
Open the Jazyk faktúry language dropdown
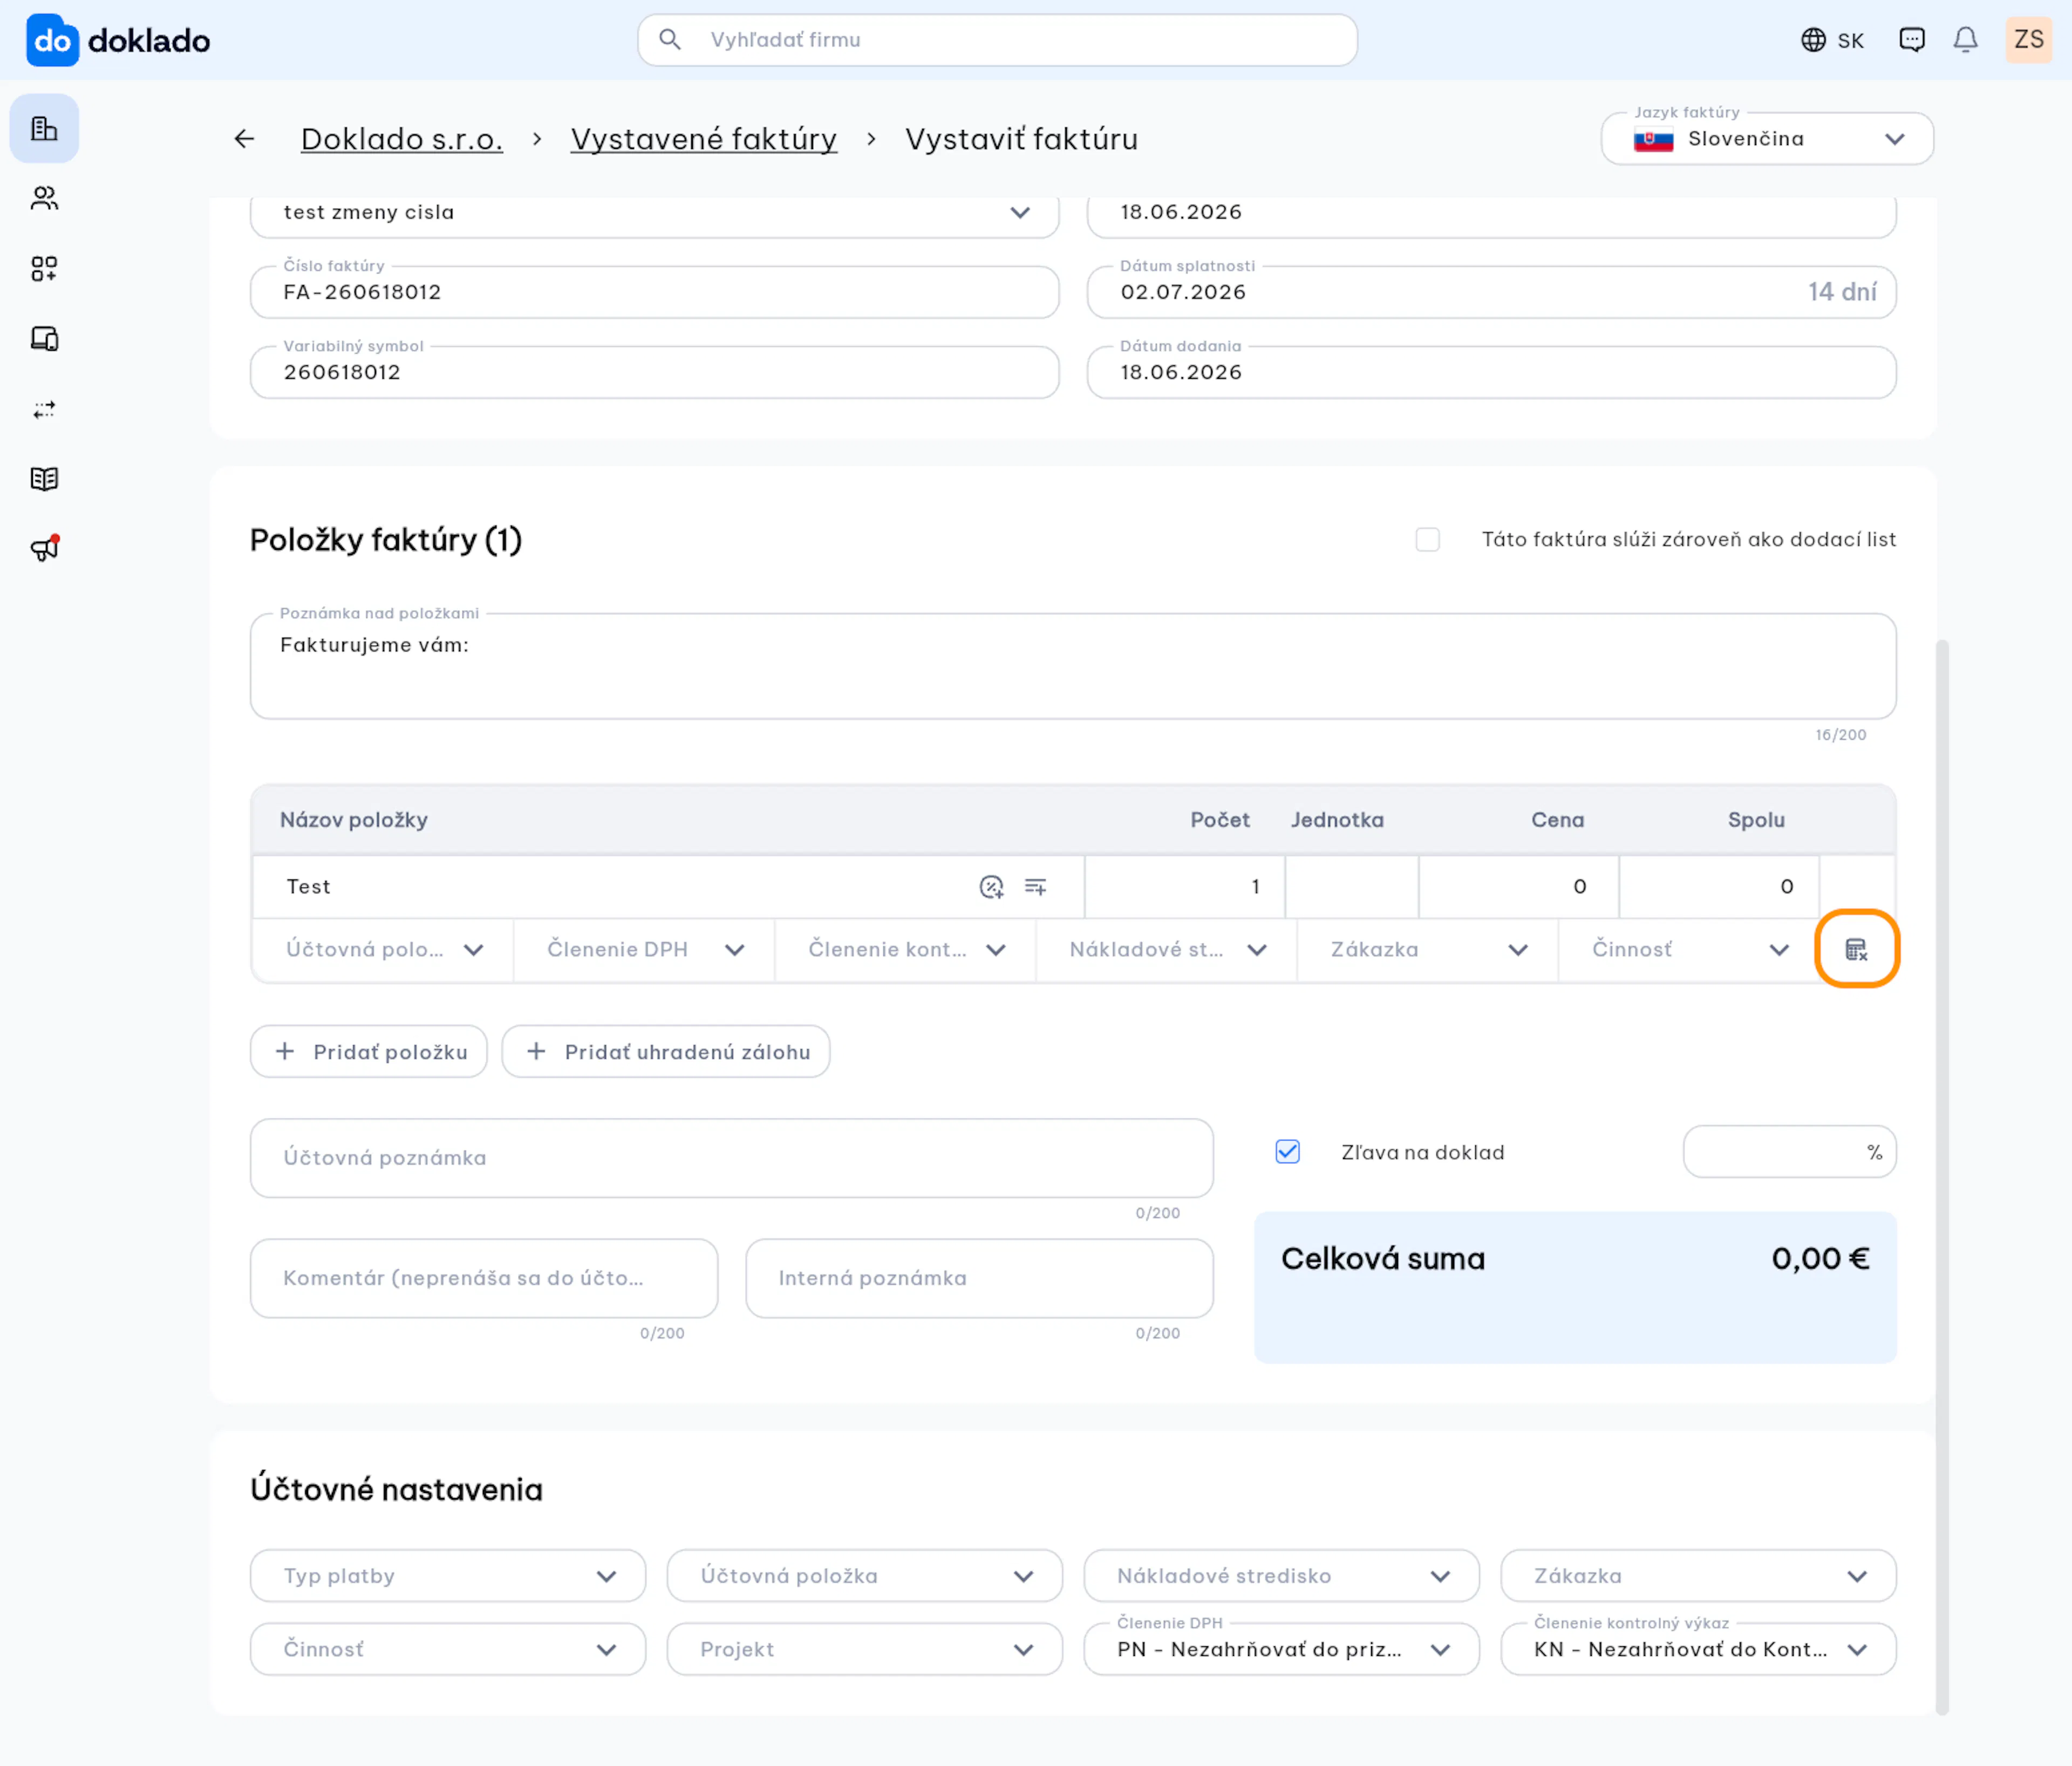pyautogui.click(x=1766, y=139)
